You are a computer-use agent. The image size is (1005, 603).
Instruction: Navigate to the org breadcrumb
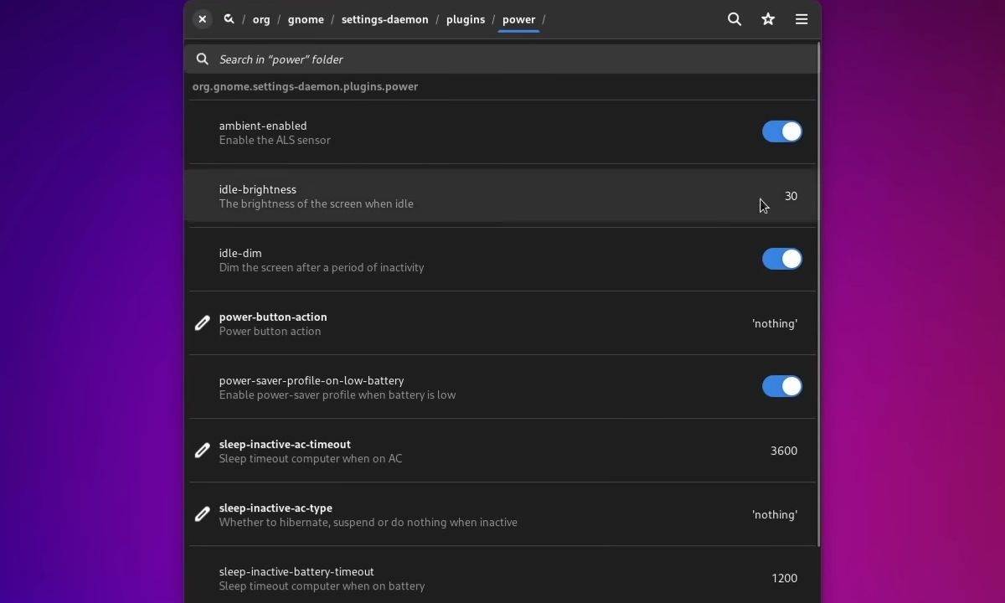[261, 19]
